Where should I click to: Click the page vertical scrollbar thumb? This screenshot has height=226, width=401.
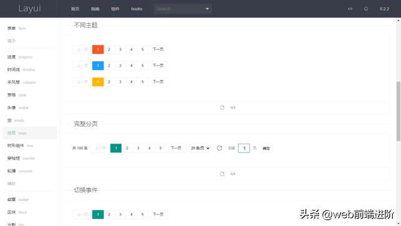pos(398,111)
